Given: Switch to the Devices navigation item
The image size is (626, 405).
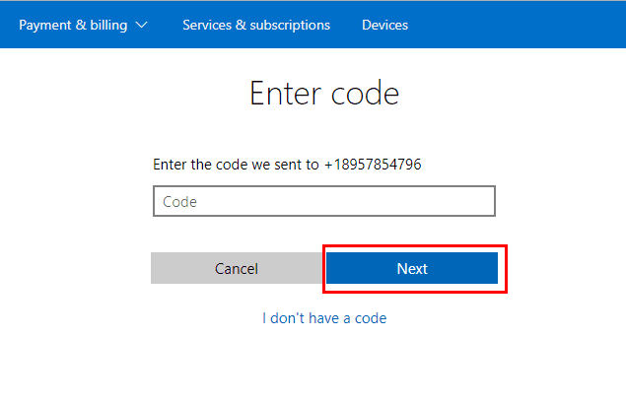Looking at the screenshot, I should [384, 26].
